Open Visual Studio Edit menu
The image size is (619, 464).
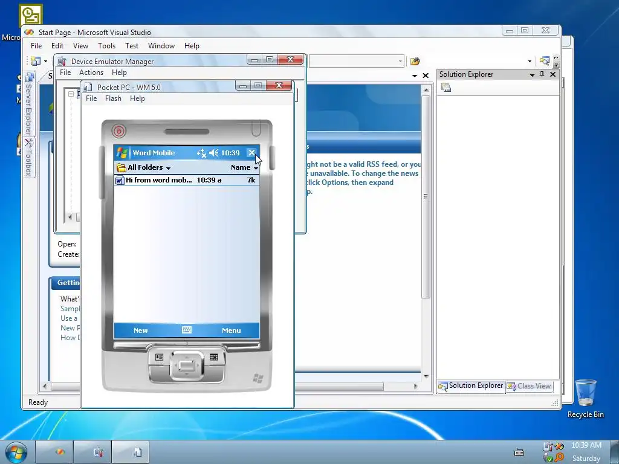57,46
